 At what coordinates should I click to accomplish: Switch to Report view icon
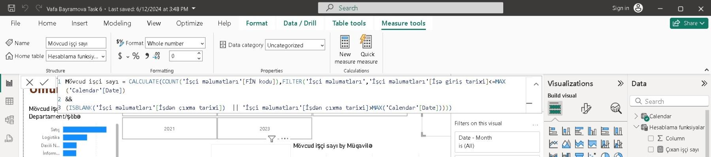pos(9,83)
